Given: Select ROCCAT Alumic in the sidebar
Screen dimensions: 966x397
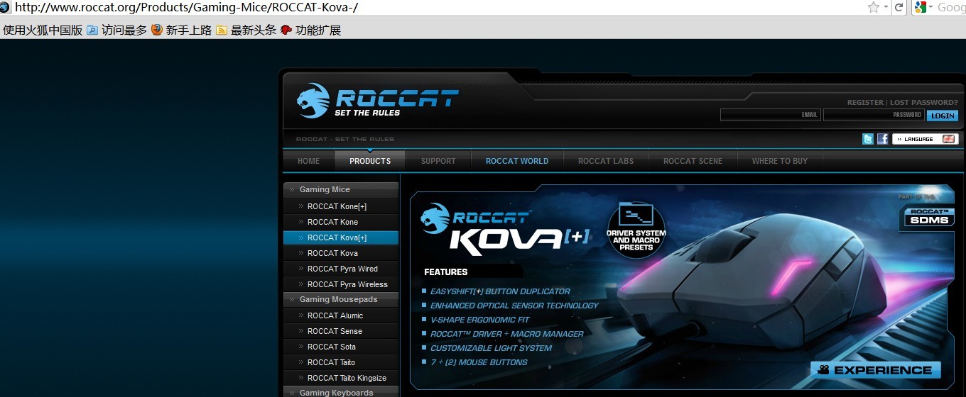Looking at the screenshot, I should click(x=341, y=315).
